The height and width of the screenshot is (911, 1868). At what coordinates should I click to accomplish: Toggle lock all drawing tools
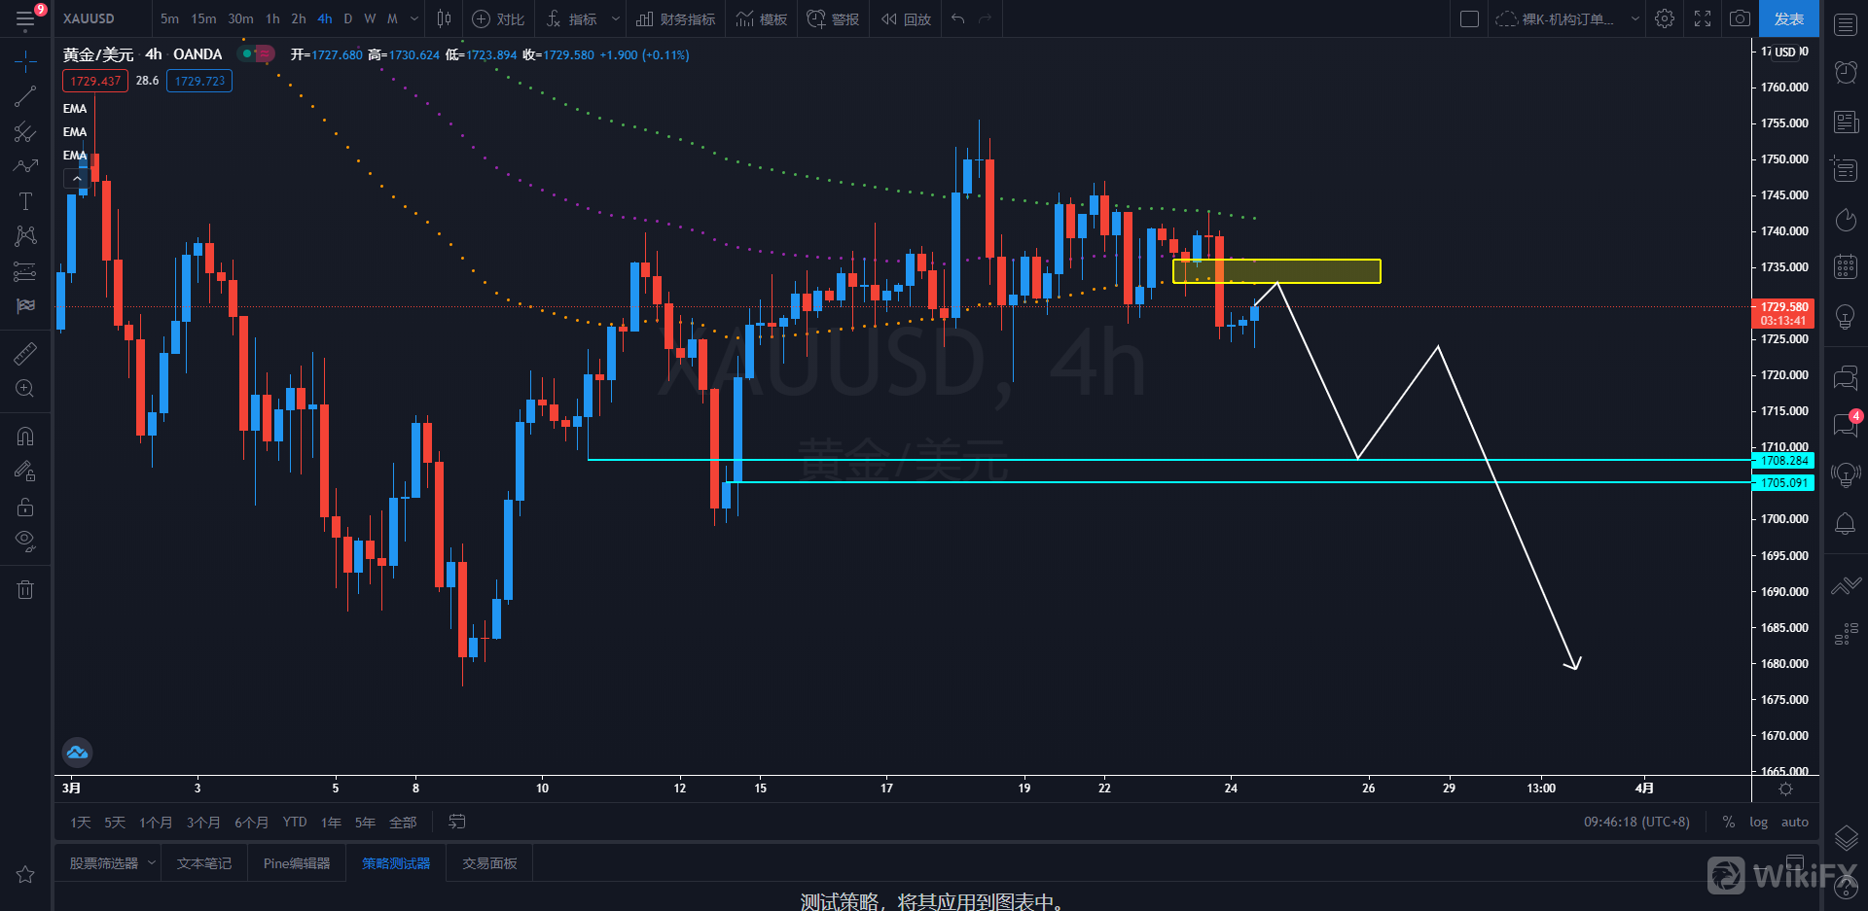click(25, 507)
